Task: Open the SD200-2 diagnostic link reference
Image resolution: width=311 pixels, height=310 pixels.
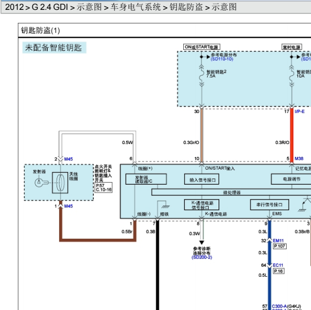Action: point(202,257)
